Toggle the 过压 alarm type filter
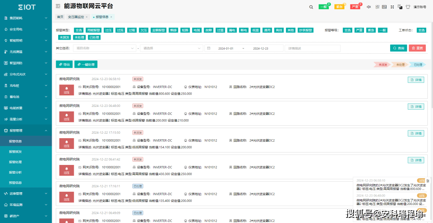Screen dimensions: 433x223 click(109, 30)
